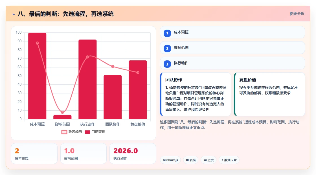
Task: Click trend line point above 成本预算
Action: coord(37,43)
